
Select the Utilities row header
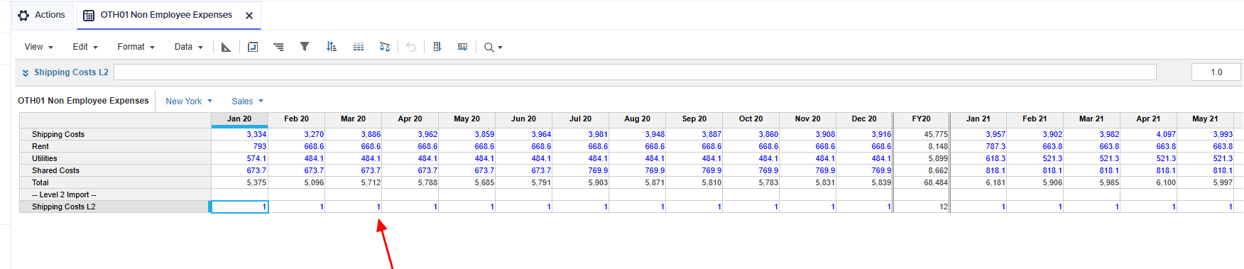pyautogui.click(x=115, y=158)
